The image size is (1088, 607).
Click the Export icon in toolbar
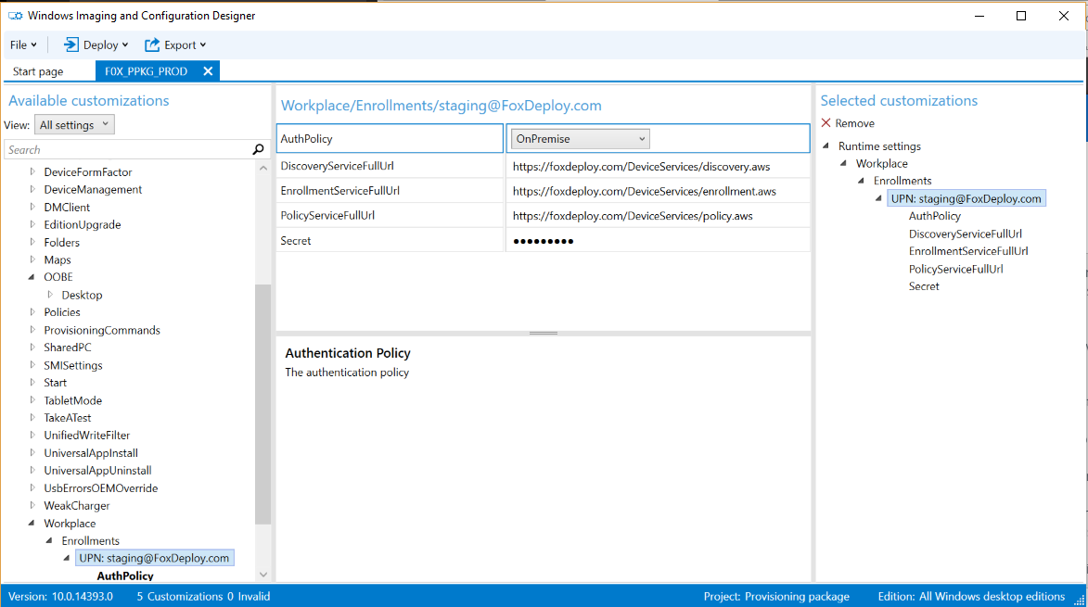tap(152, 44)
